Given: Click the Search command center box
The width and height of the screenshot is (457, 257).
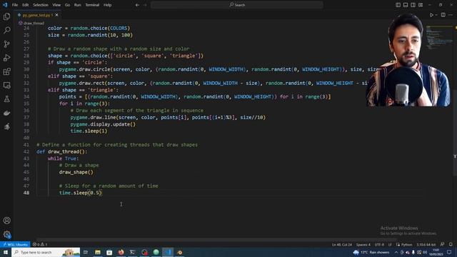Looking at the screenshot, I should (237, 5).
